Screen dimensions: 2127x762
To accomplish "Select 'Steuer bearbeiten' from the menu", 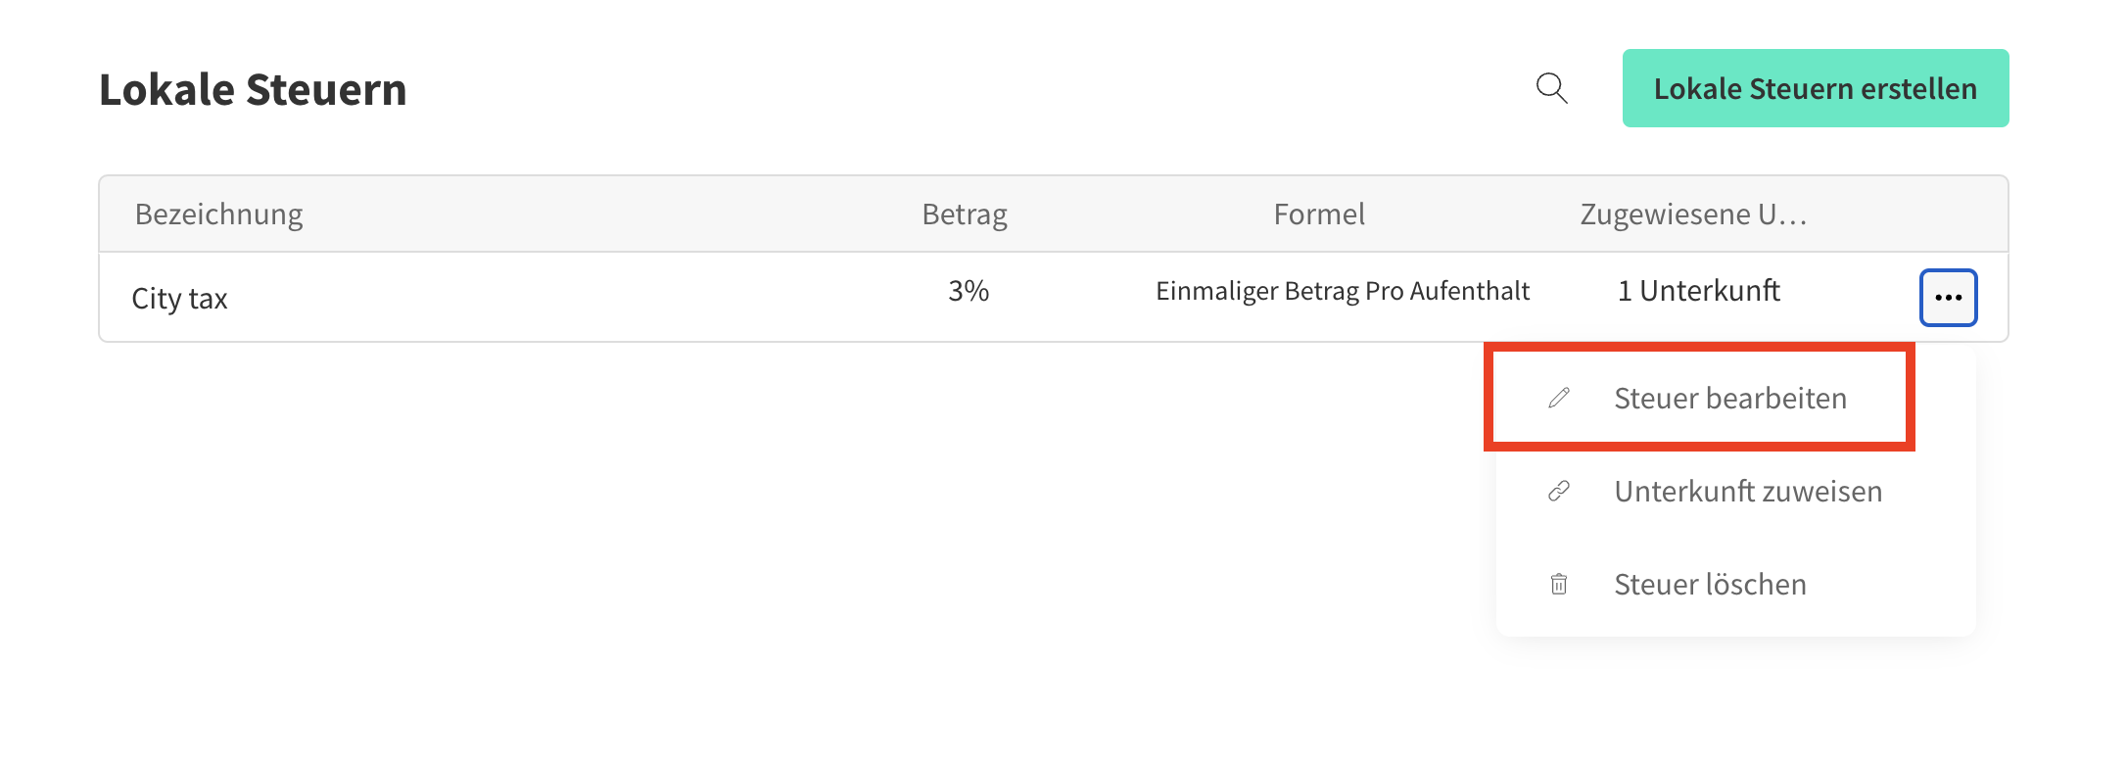I will 1729,399.
